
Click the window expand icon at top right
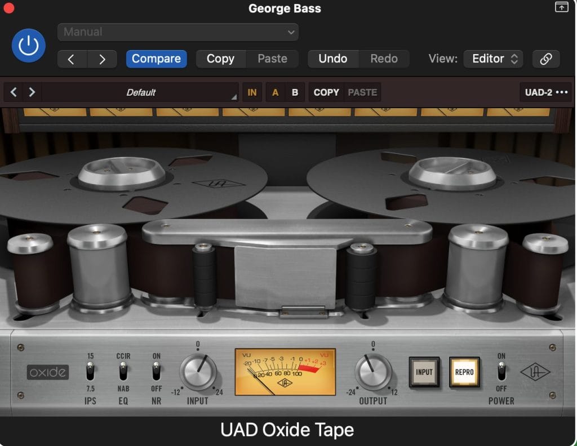561,7
